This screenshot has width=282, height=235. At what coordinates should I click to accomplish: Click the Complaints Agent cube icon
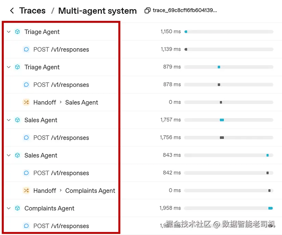17,208
